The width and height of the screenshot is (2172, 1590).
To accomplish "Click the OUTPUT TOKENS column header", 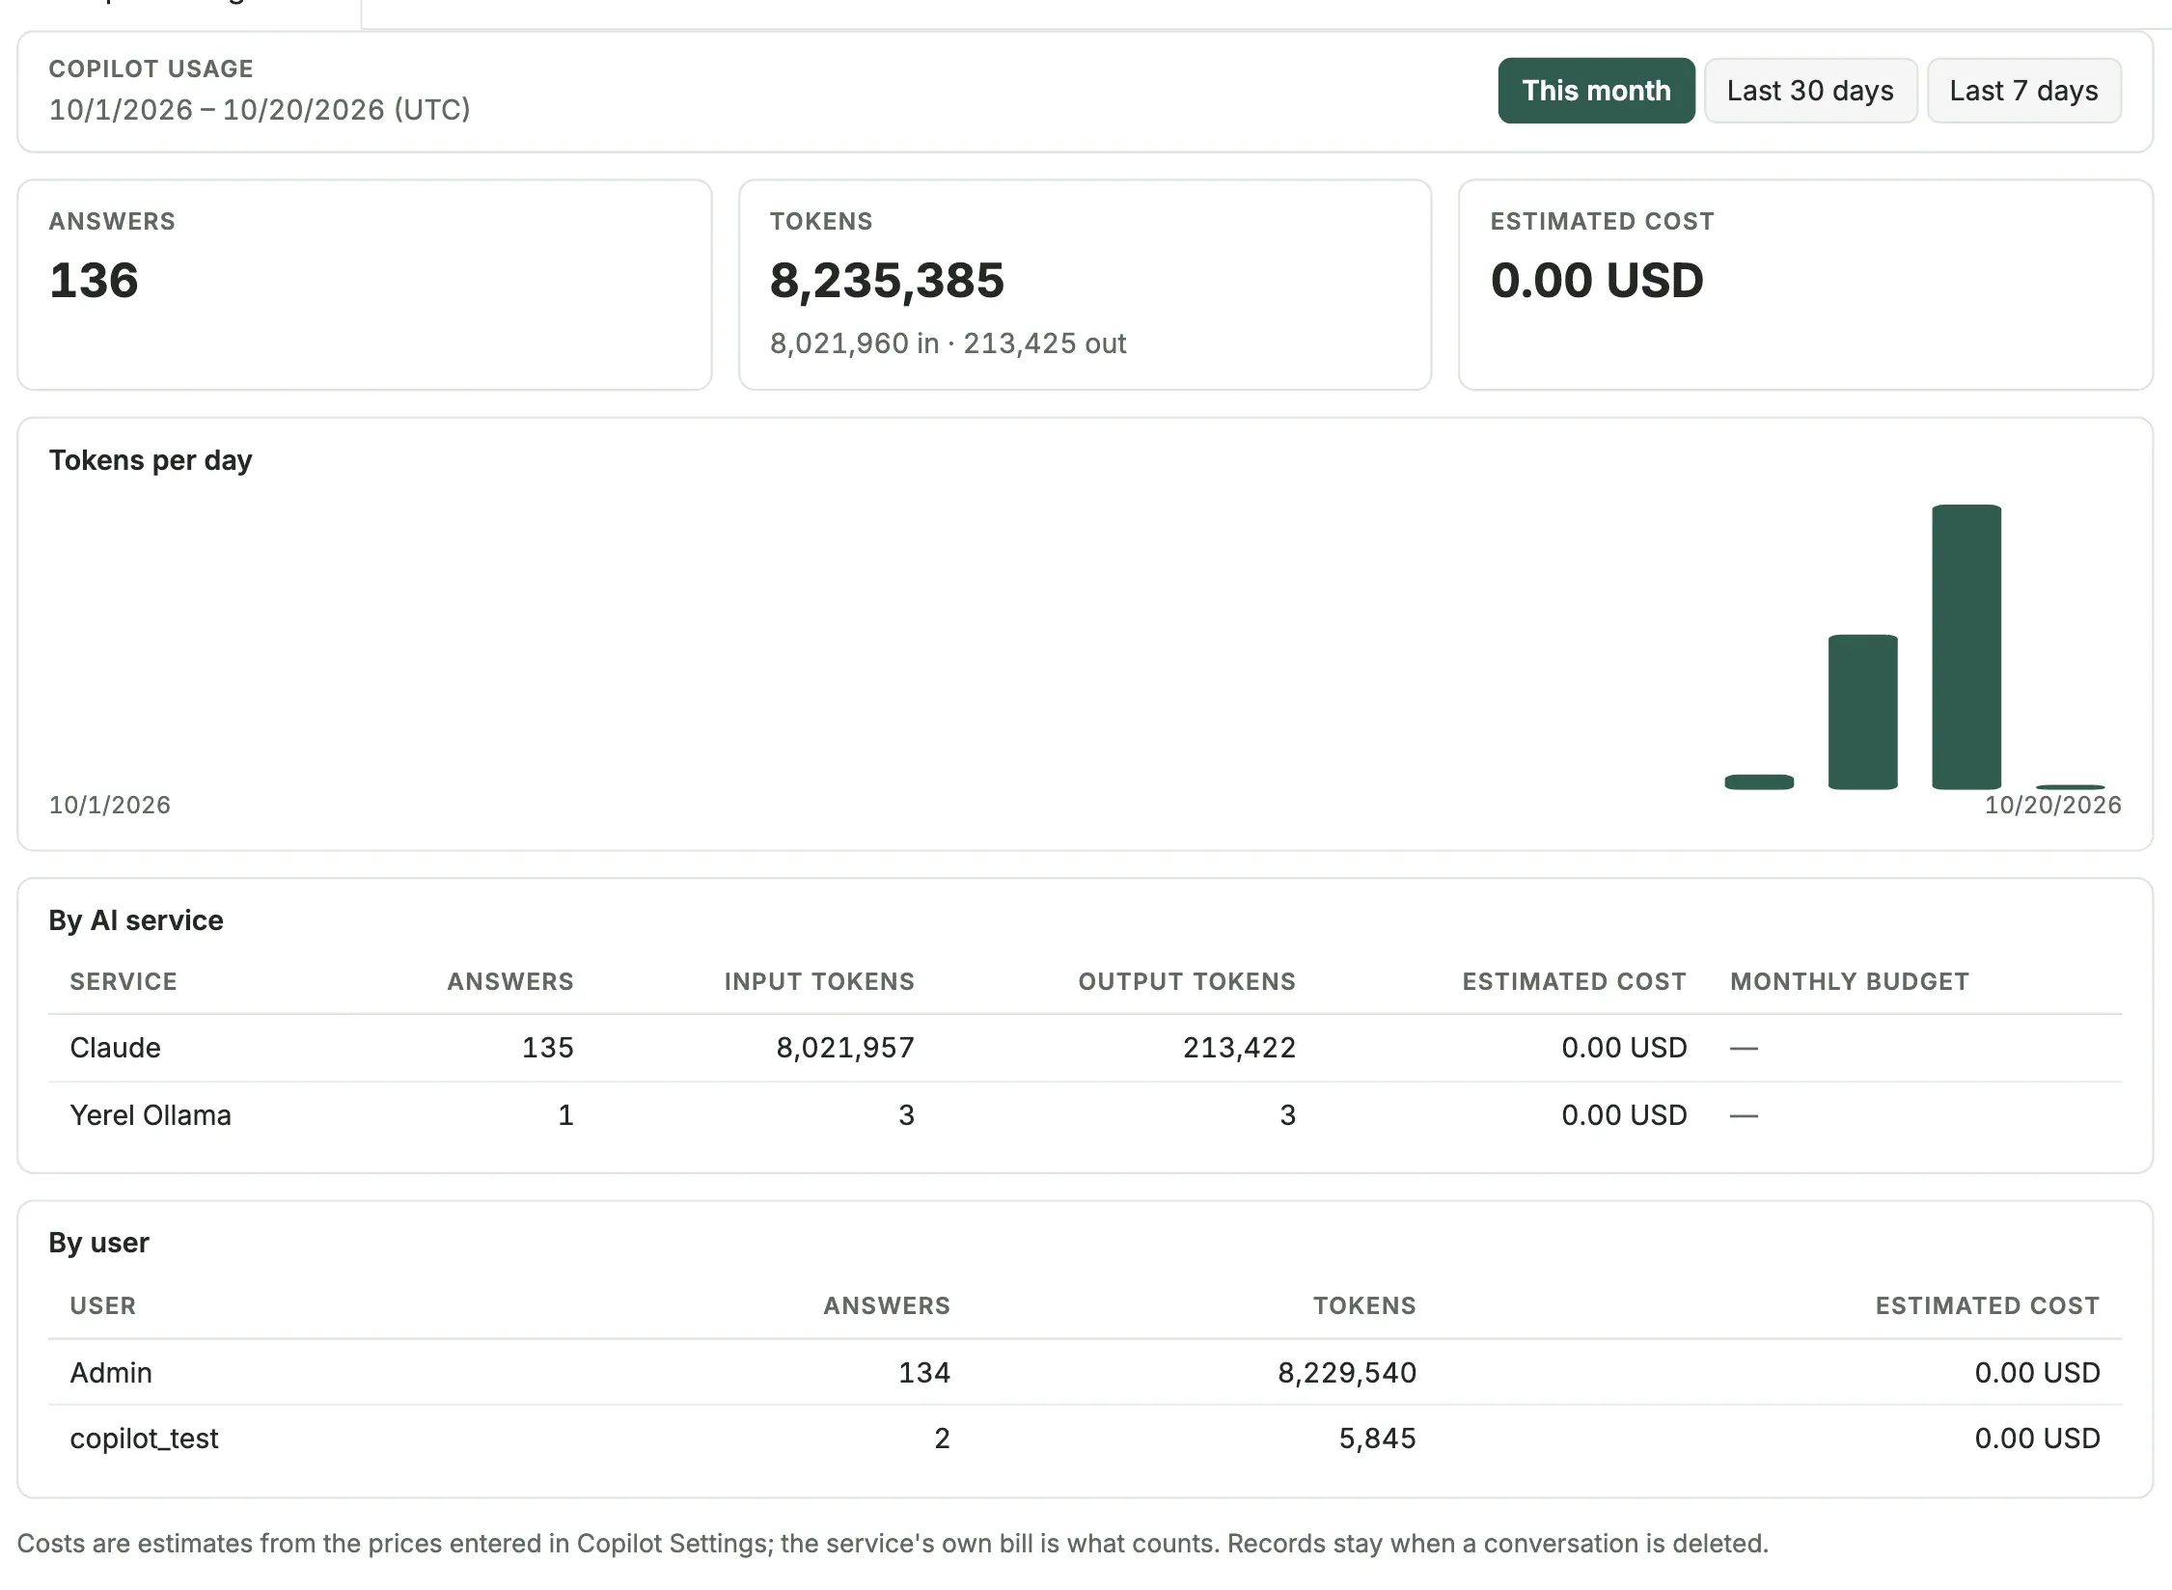I will click(1187, 982).
